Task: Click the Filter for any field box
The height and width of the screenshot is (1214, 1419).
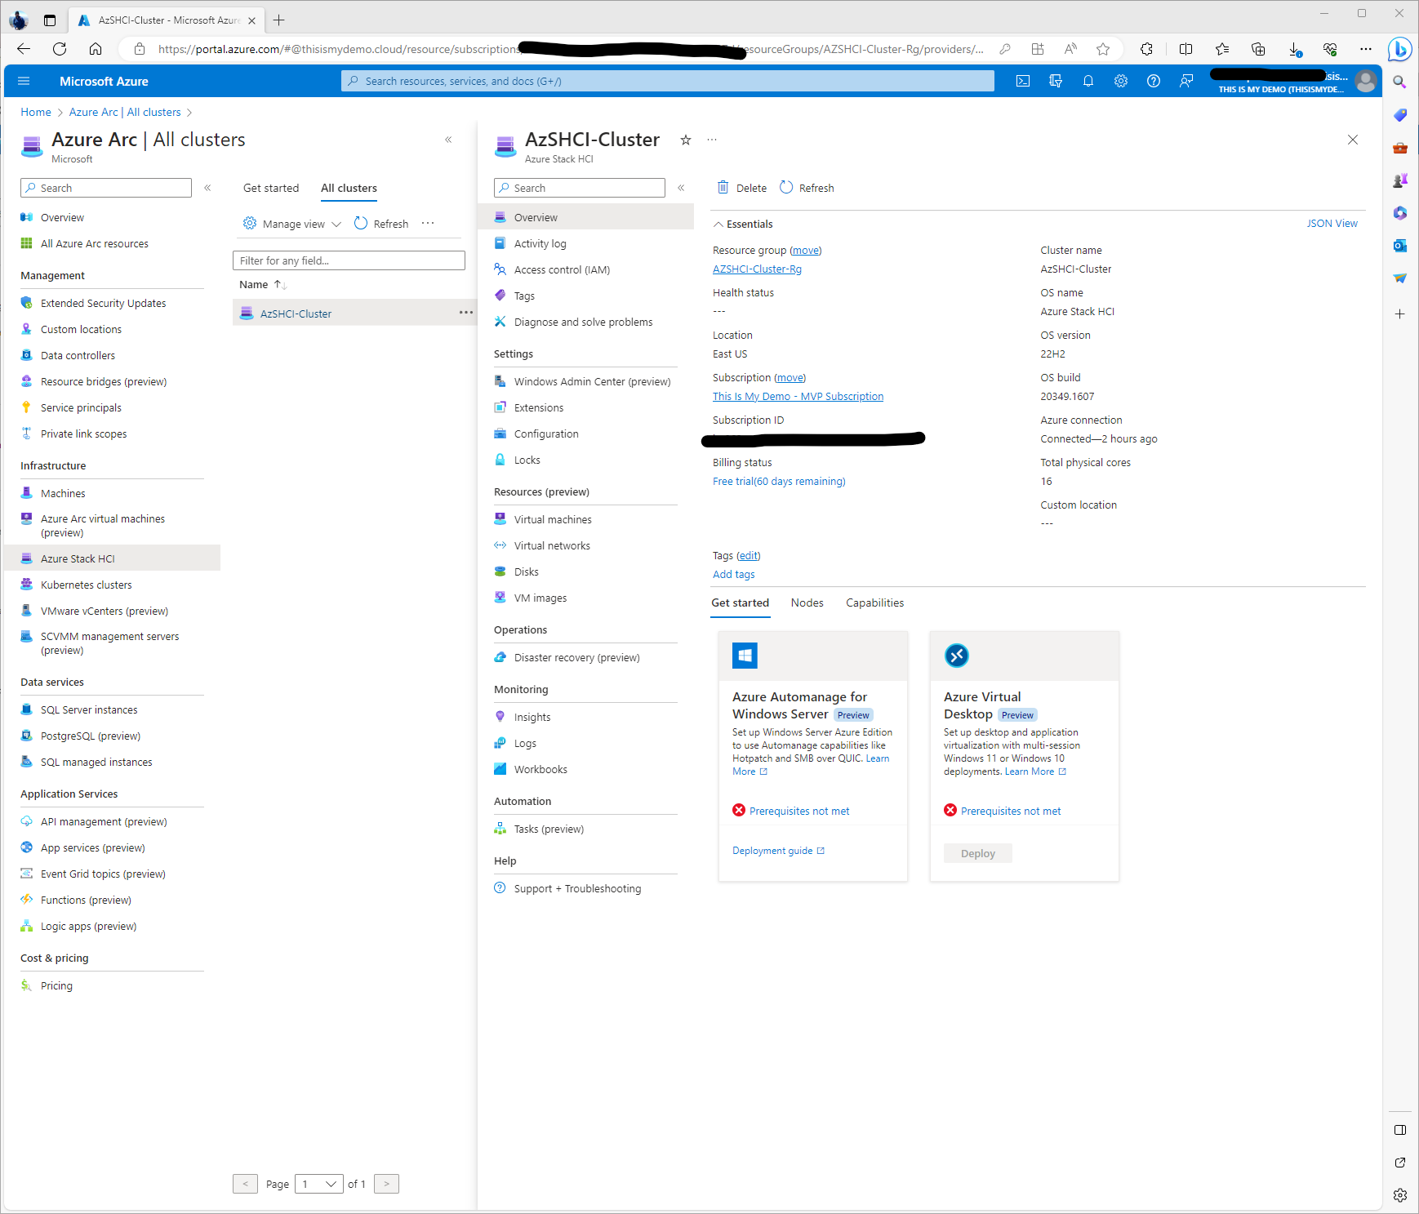Action: [x=349, y=260]
